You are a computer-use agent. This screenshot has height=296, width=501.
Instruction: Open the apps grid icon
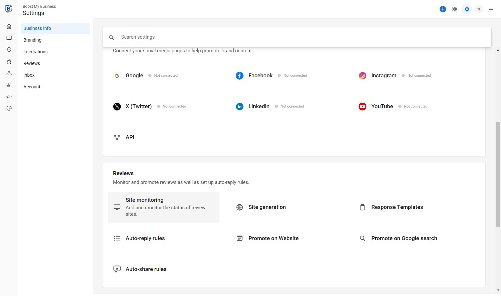tap(455, 9)
